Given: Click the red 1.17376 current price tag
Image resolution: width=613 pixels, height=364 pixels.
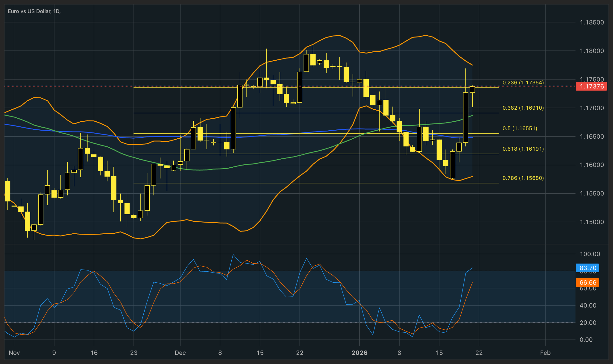Looking at the screenshot, I should pos(591,86).
